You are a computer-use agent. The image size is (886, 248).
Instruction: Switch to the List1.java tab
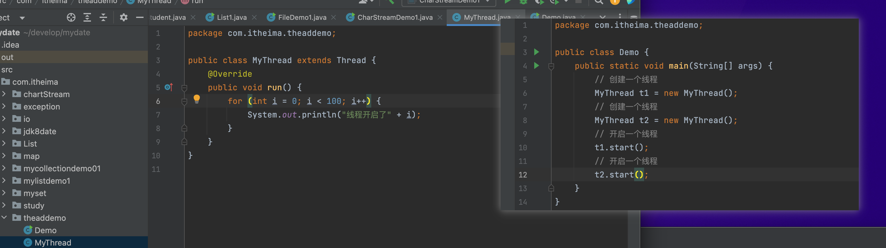(232, 17)
